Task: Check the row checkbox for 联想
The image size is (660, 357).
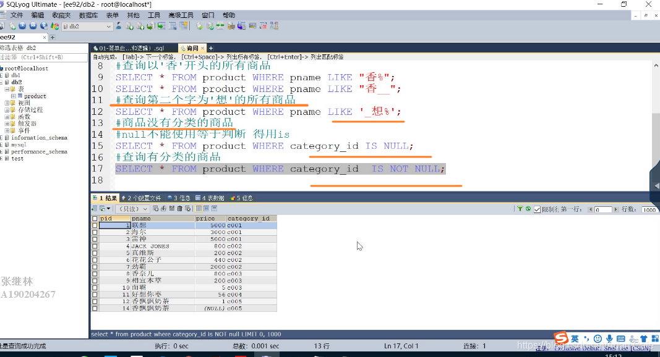Action: click(x=95, y=225)
